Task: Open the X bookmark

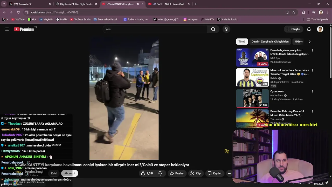Action: [5, 19]
